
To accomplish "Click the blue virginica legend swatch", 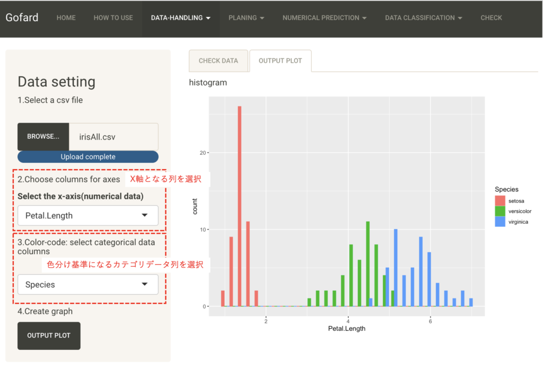I will pyautogui.click(x=500, y=222).
